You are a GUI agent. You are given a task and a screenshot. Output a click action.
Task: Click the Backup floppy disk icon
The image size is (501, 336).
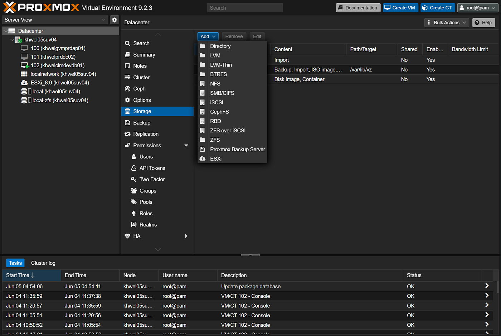click(x=127, y=123)
